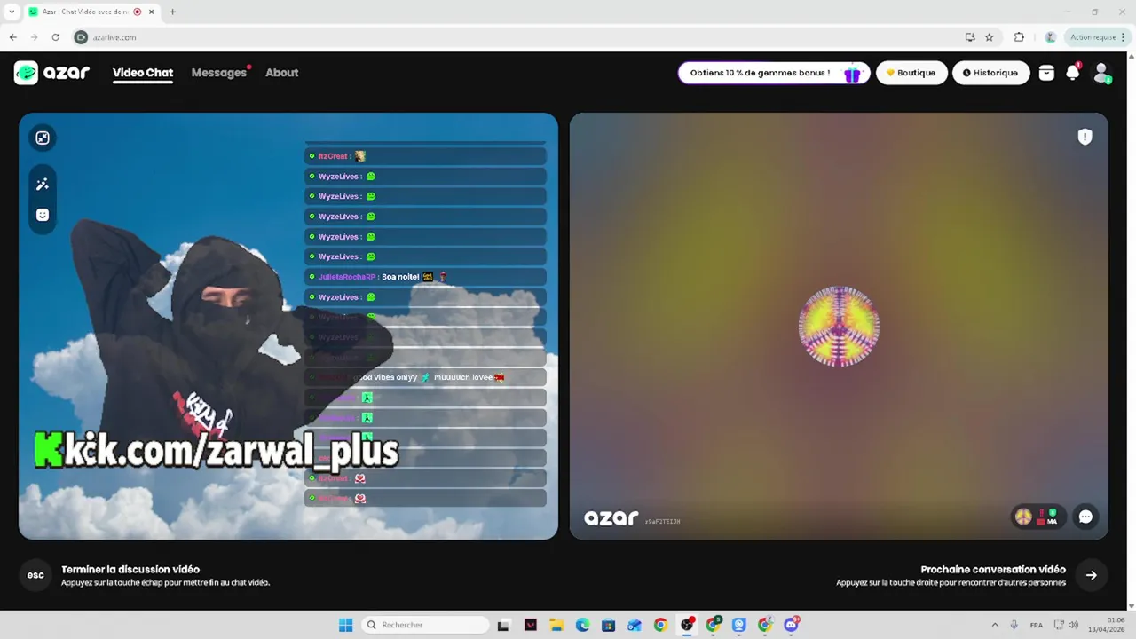Open the magic wand effects tool
This screenshot has height=639, width=1136.
(42, 185)
